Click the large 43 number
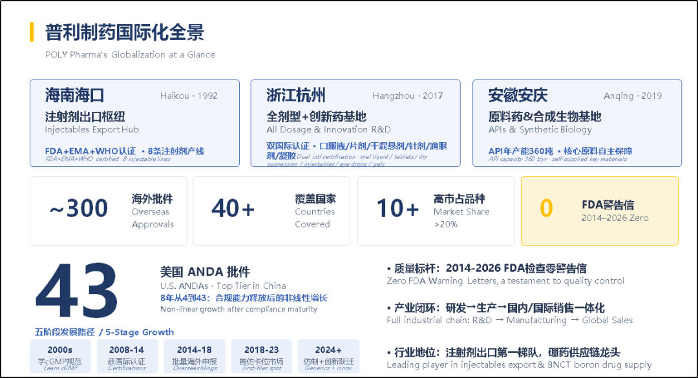698x378 pixels. tap(76, 291)
